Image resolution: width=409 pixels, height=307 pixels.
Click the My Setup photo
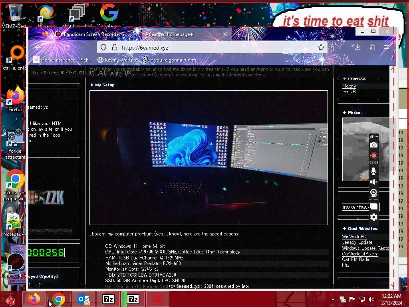click(208, 157)
